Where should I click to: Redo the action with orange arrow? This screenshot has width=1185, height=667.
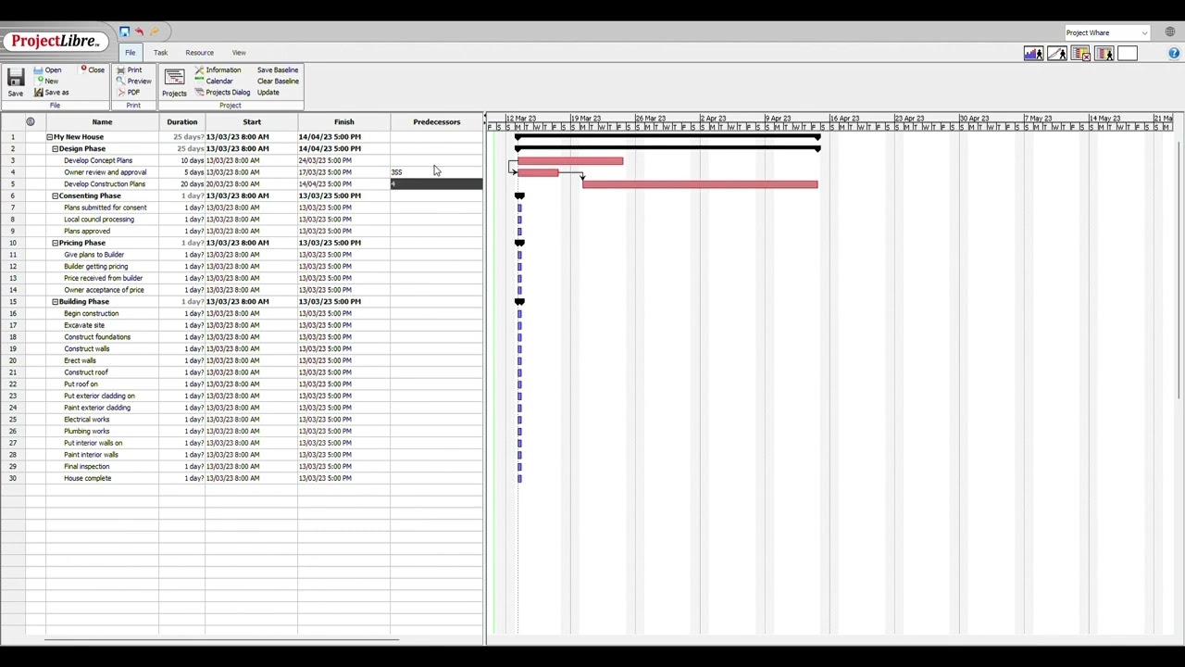point(155,32)
